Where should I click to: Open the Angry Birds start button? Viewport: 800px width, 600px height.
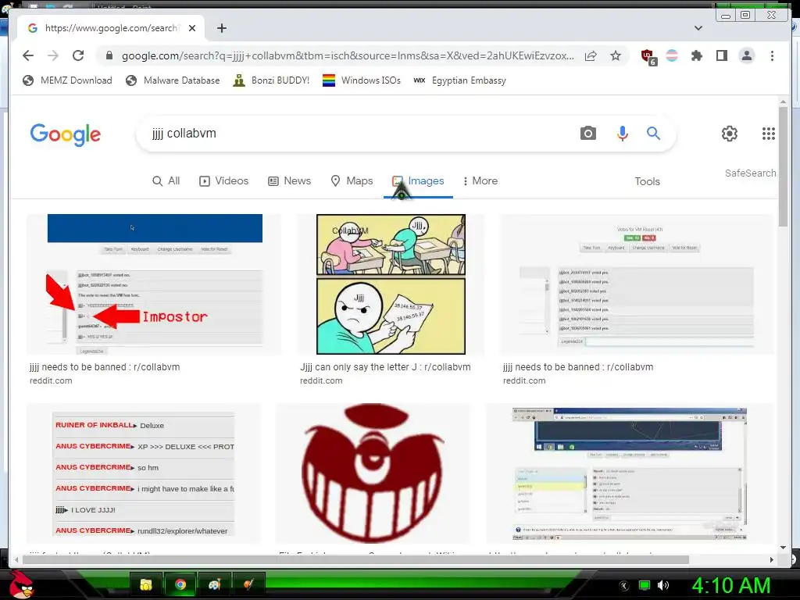21,584
